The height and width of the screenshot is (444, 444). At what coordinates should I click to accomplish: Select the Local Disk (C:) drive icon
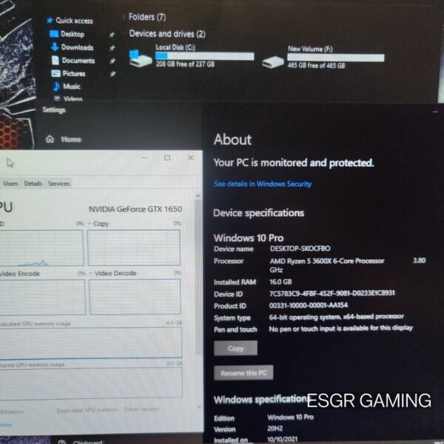coord(140,58)
